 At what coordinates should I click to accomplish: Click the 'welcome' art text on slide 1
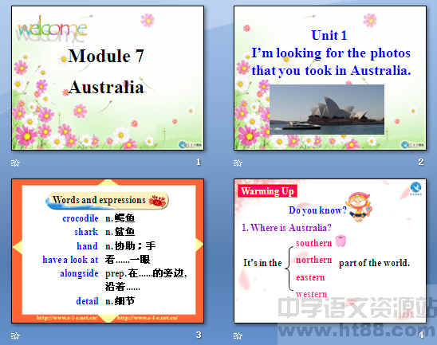pyautogui.click(x=53, y=29)
